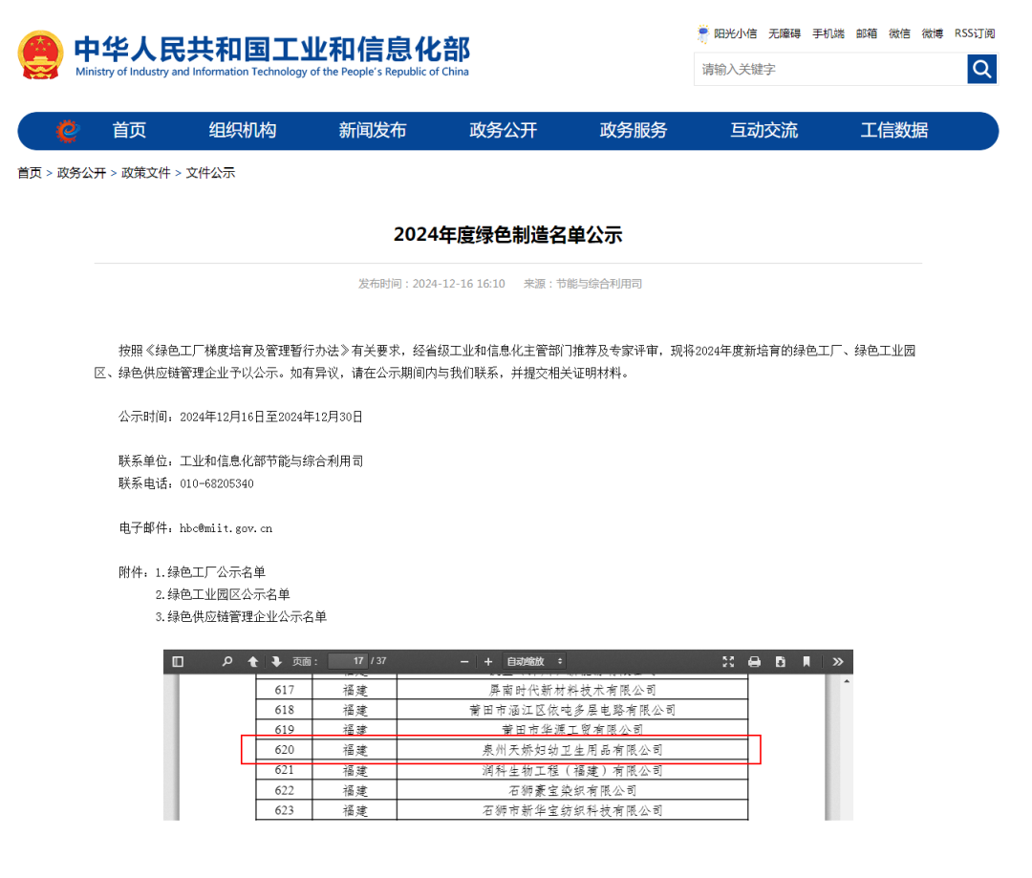The image size is (1032, 878).
Task: Download the PDF file
Action: pos(781,661)
